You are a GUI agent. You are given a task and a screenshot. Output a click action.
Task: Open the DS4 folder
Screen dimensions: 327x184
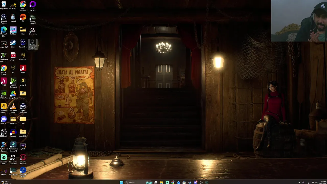[23, 120]
